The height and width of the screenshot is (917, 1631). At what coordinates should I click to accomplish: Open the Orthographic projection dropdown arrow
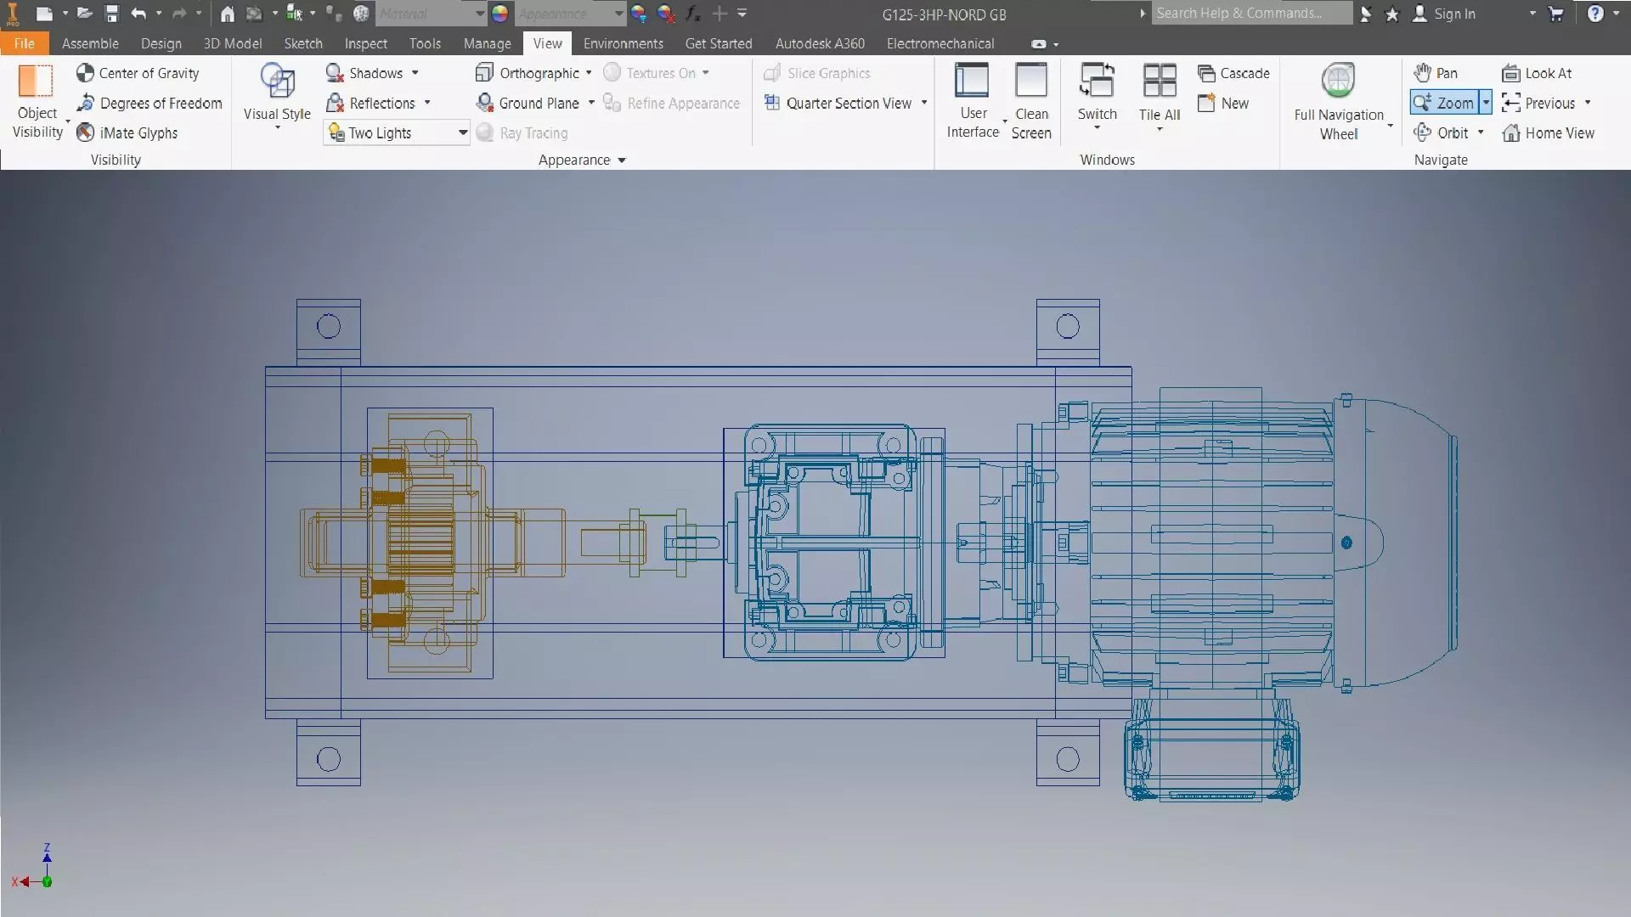click(x=589, y=73)
